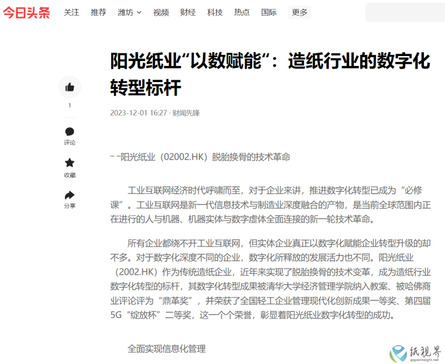Click the paragraph starting 工业互联网经济时代呼啸而至
Viewport: 445px width, 364px height.
(x=270, y=205)
